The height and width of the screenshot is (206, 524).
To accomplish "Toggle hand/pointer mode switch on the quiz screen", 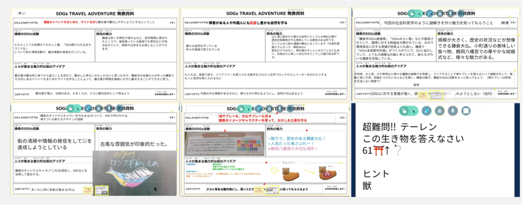I will (x=409, y=111).
